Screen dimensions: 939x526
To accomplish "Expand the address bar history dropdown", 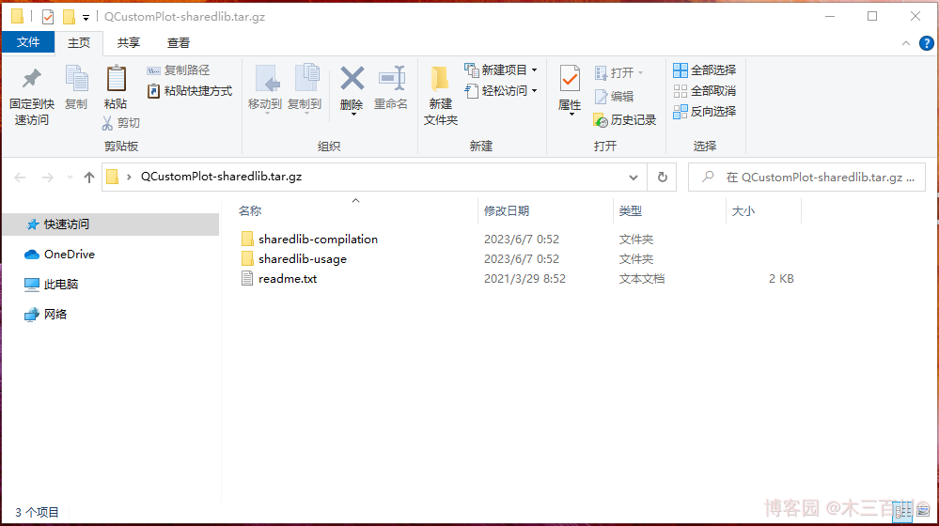I will click(x=633, y=177).
